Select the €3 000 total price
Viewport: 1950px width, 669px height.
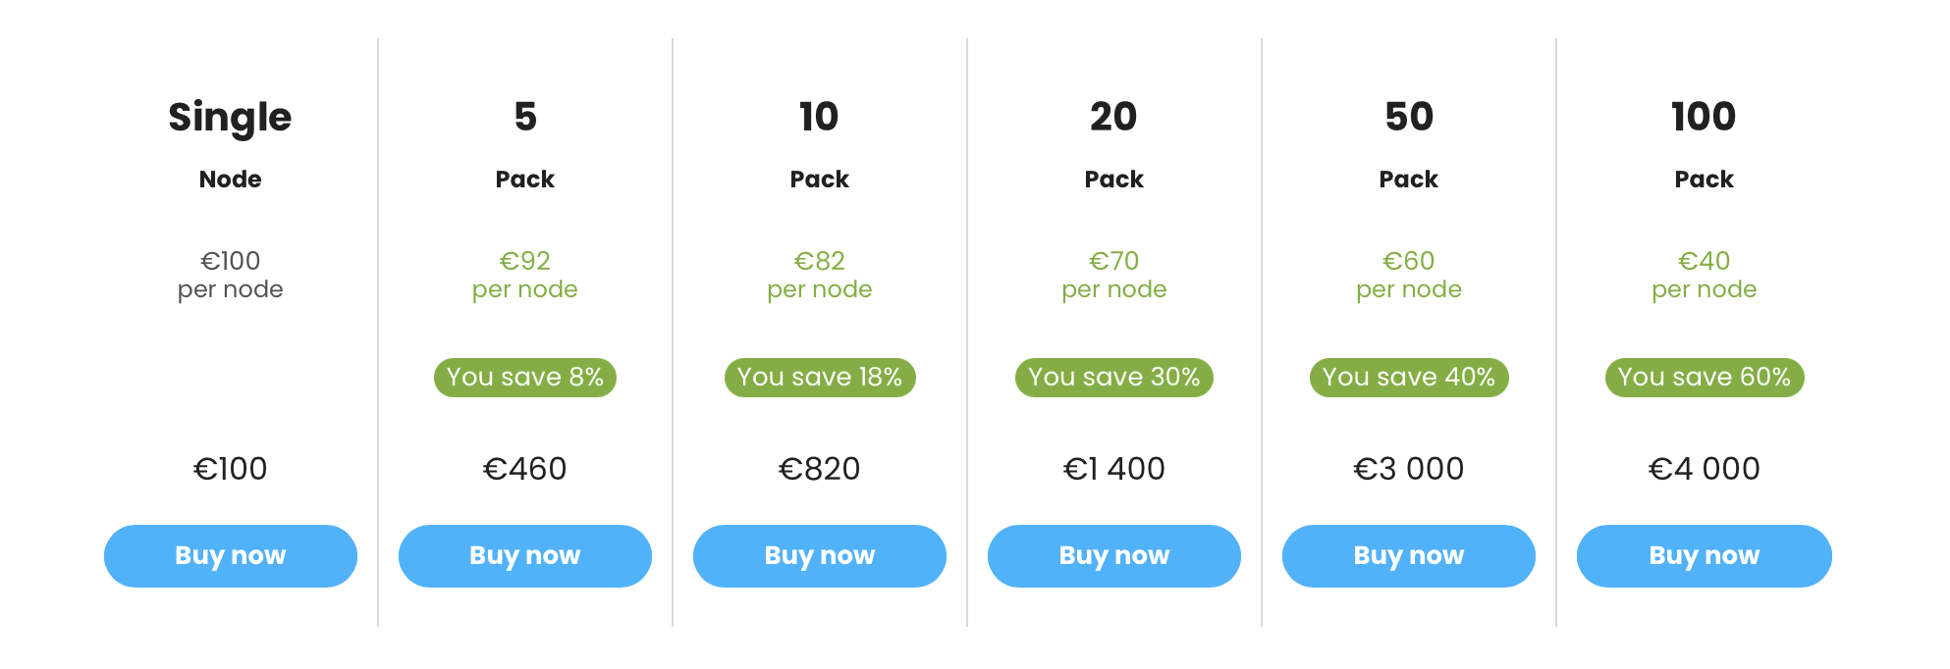coord(1409,469)
